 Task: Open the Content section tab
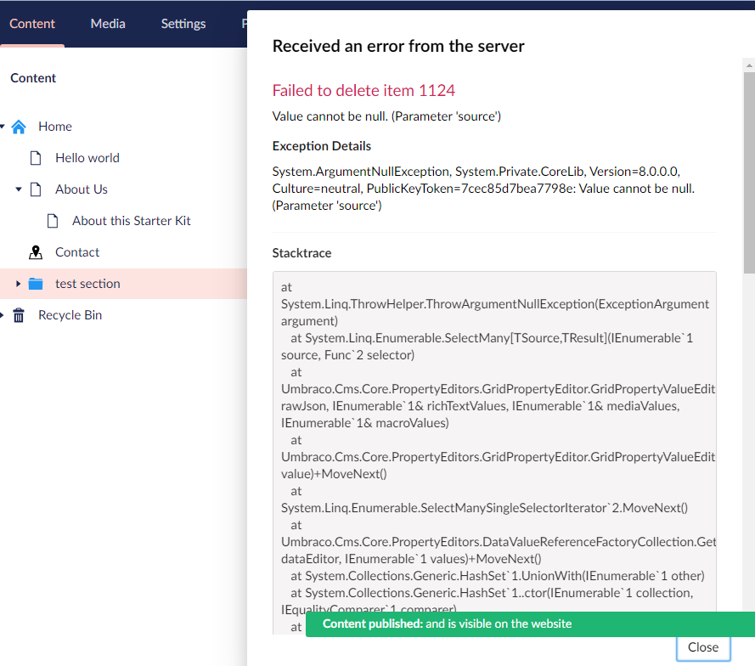(32, 24)
